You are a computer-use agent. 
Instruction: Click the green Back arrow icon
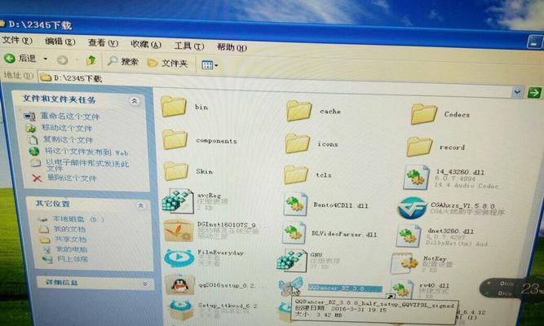coord(10,58)
